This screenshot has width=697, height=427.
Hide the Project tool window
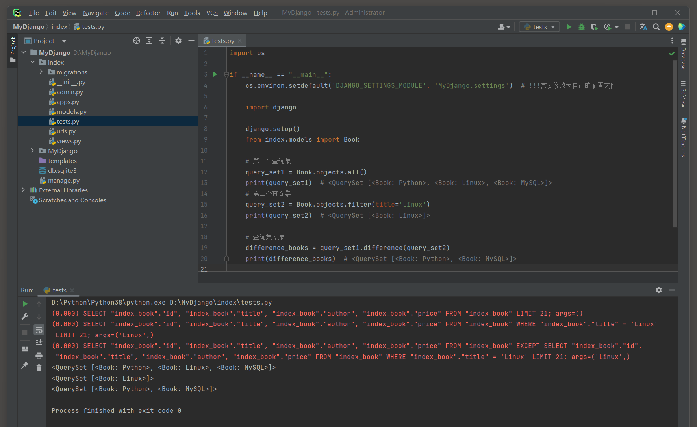[x=191, y=41]
